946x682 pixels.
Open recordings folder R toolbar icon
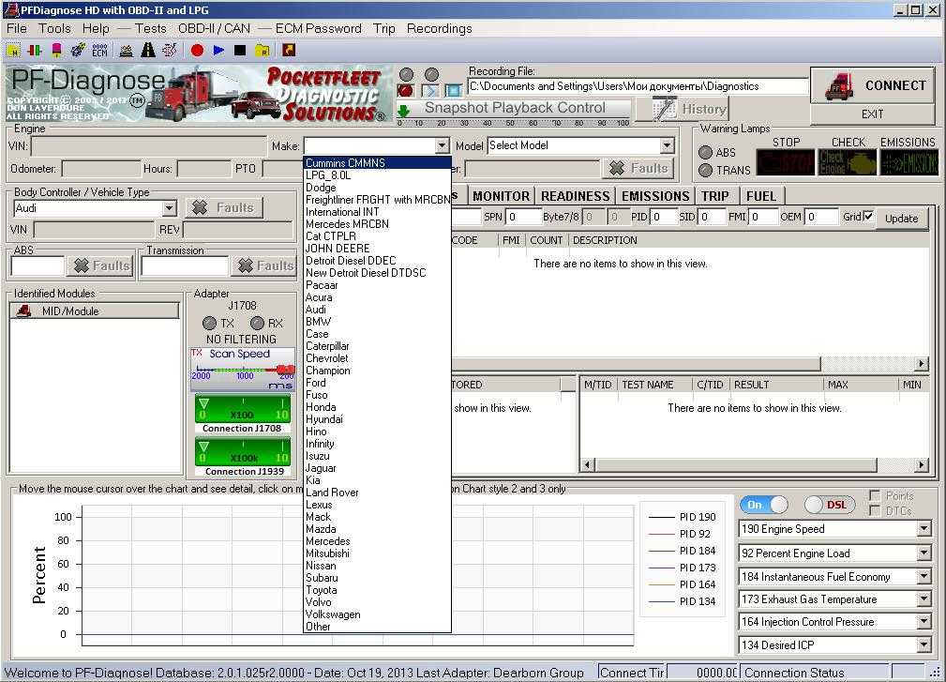[x=262, y=51]
